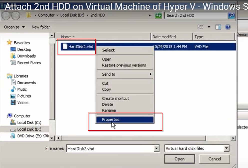The width and height of the screenshot is (248, 168).
Task: Click the Recent Places icon
Action: pos(13,63)
